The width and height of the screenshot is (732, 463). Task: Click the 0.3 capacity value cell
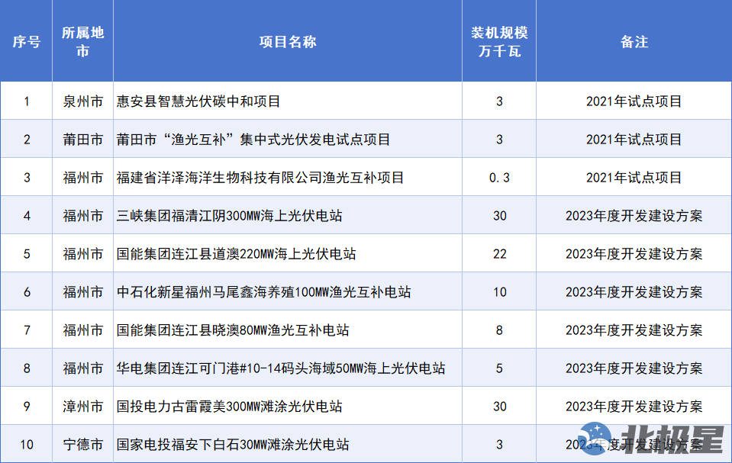click(x=499, y=178)
